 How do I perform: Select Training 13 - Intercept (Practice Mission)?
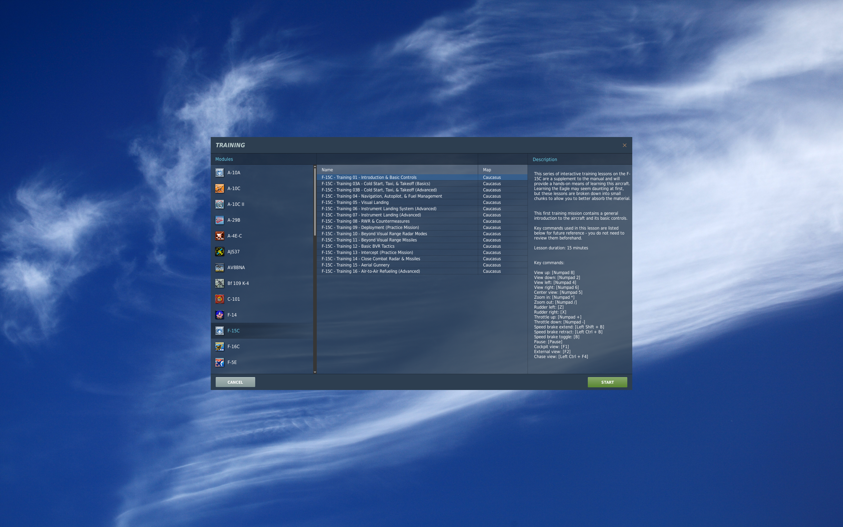pos(422,253)
